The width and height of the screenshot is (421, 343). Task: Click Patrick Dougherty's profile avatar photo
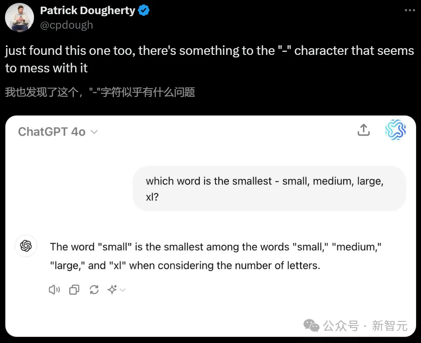tap(19, 17)
